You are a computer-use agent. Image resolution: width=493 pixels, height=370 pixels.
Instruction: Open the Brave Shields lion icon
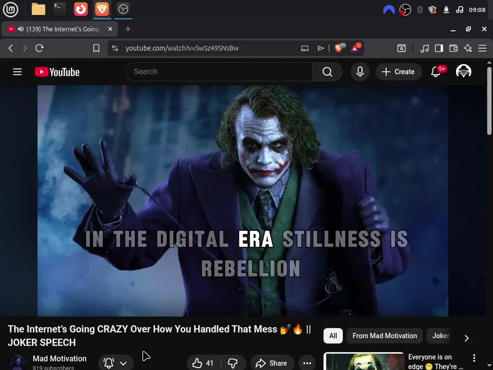tap(339, 48)
